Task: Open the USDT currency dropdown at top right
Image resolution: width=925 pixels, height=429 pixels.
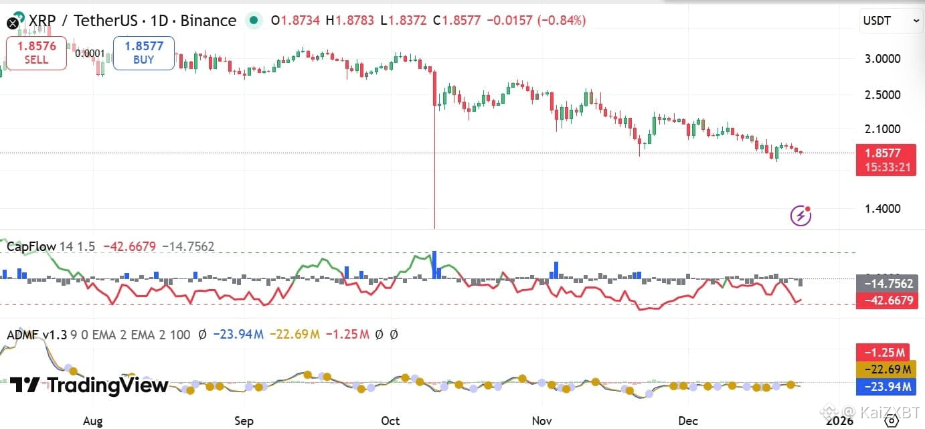Action: point(890,21)
